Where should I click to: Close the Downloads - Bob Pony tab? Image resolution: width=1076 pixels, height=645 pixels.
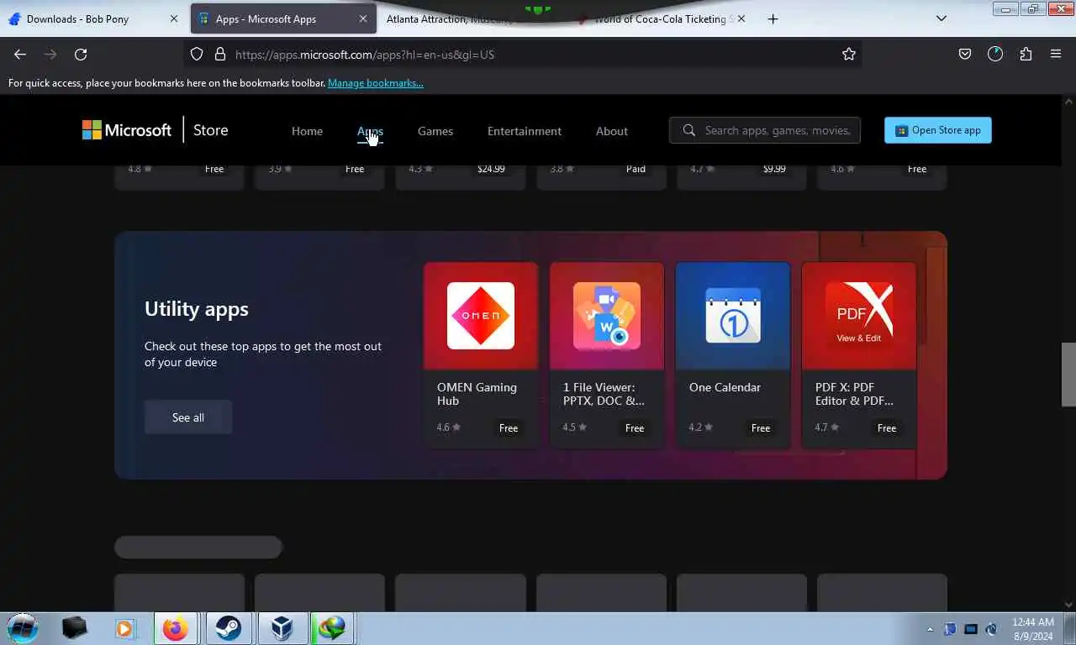tap(174, 18)
